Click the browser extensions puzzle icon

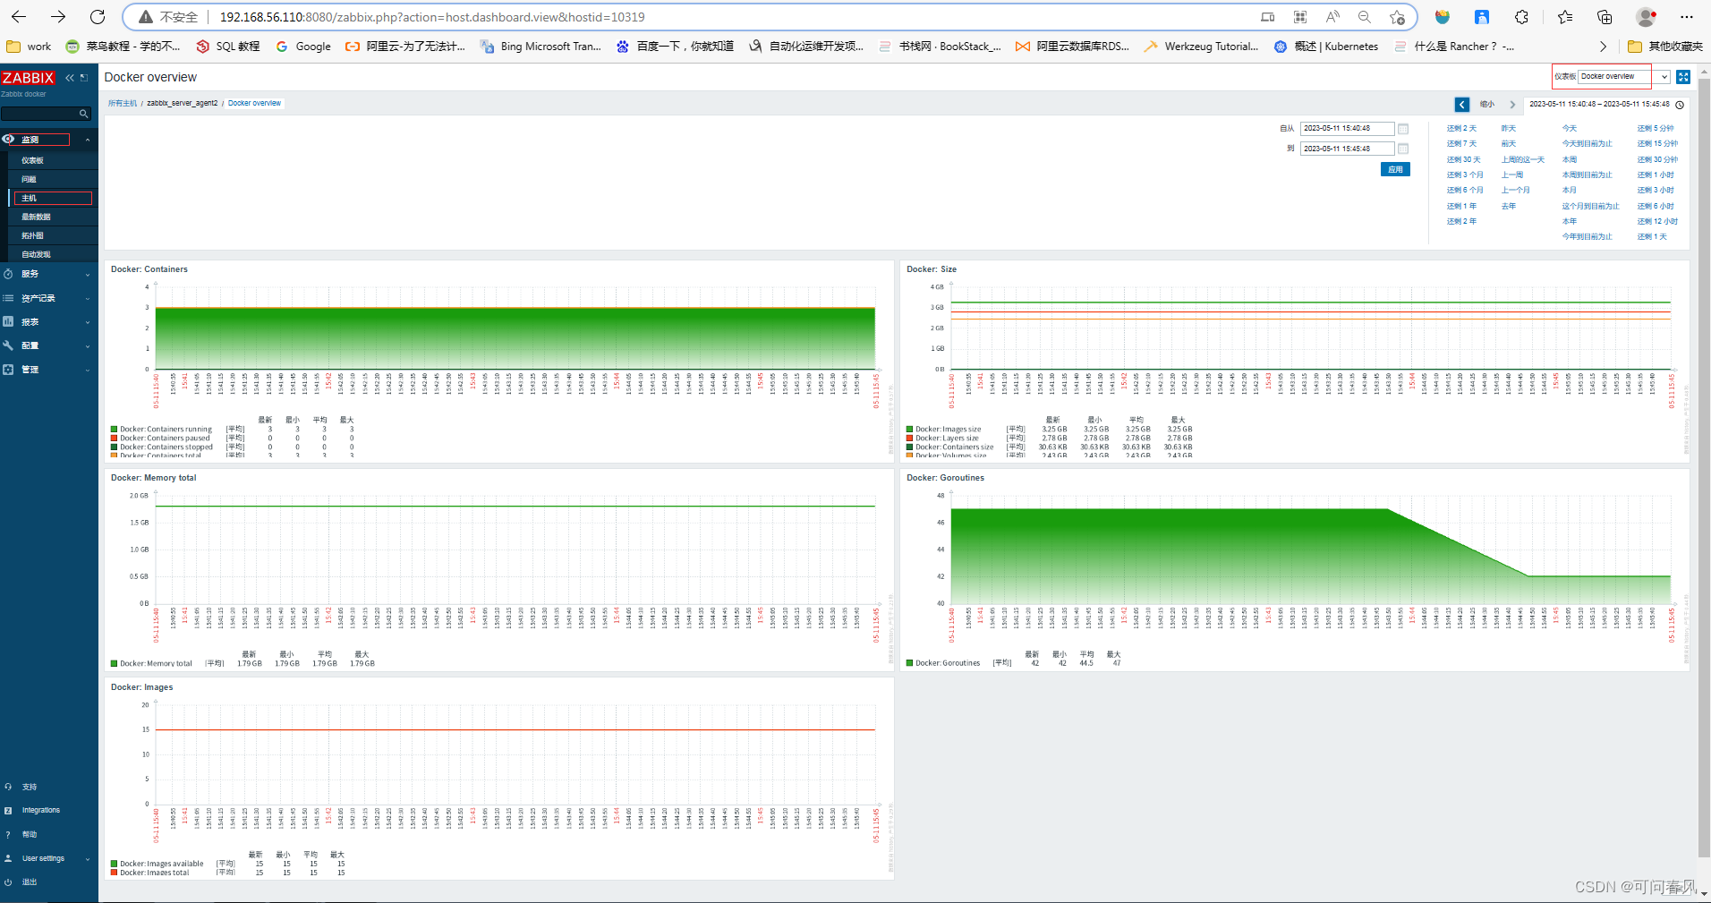coord(1521,17)
